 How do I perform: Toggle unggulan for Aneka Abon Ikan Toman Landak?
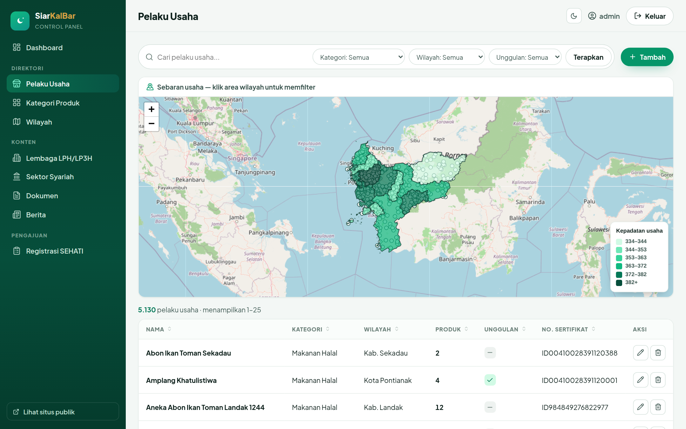click(x=490, y=407)
